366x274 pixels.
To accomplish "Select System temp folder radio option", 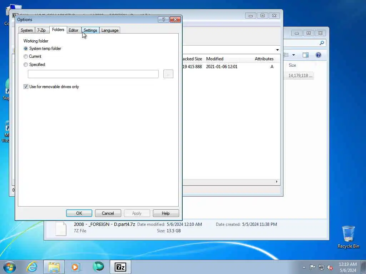I will pyautogui.click(x=43, y=49).
